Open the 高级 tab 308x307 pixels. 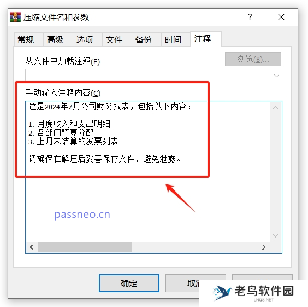pos(55,39)
